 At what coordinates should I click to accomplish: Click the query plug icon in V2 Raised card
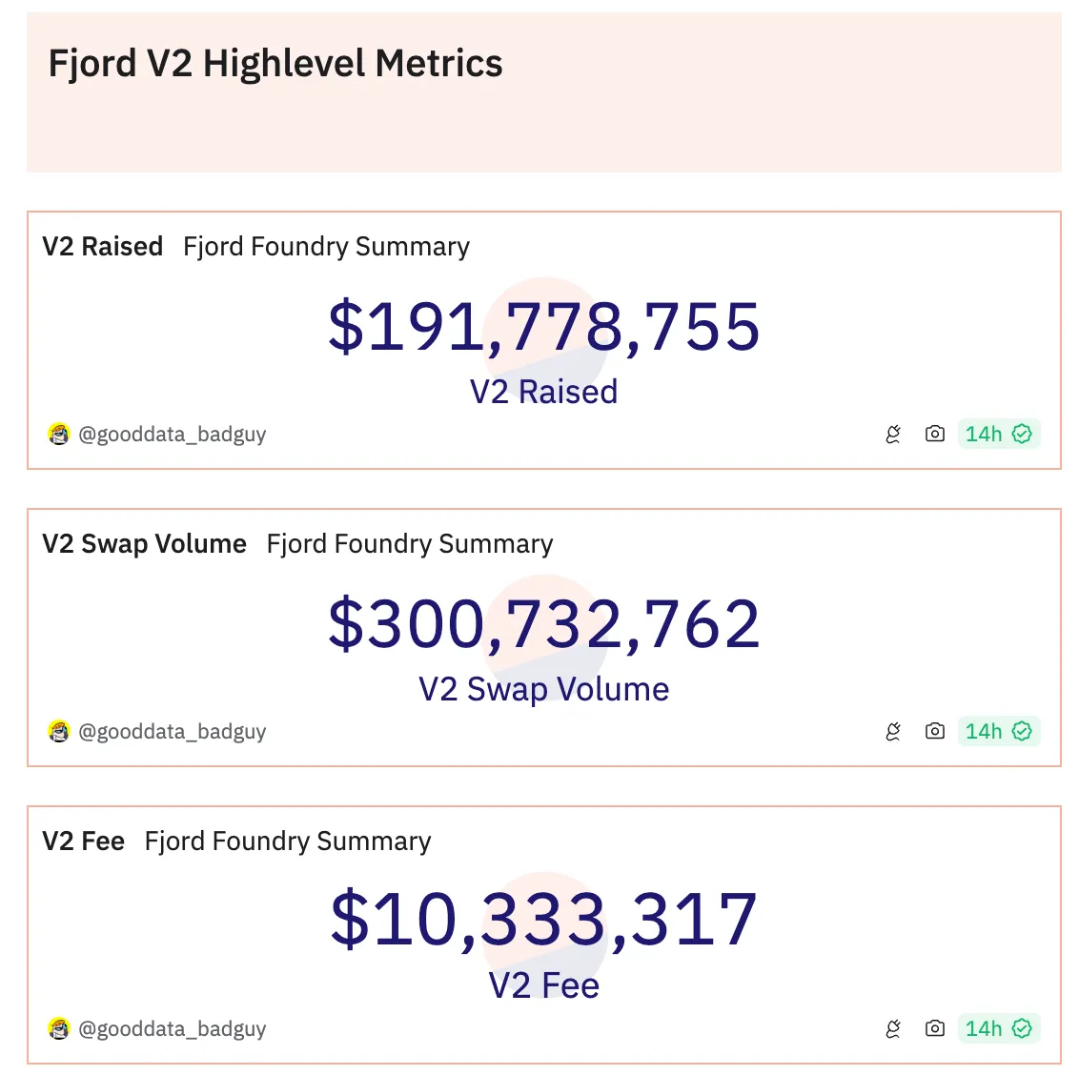tap(893, 435)
